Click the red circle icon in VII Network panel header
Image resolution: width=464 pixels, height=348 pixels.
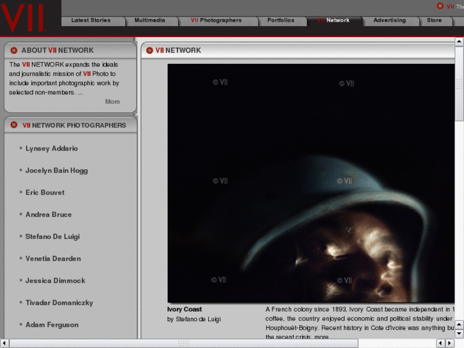point(150,50)
